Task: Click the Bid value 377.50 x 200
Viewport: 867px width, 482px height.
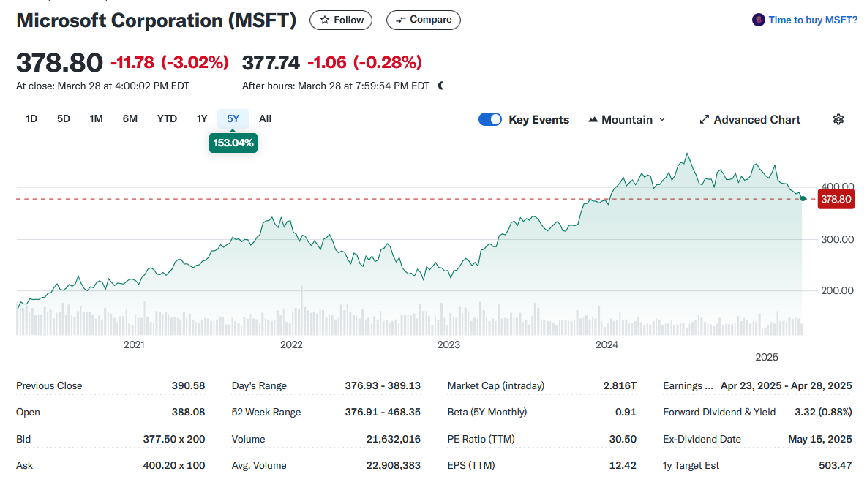Action: tap(174, 439)
